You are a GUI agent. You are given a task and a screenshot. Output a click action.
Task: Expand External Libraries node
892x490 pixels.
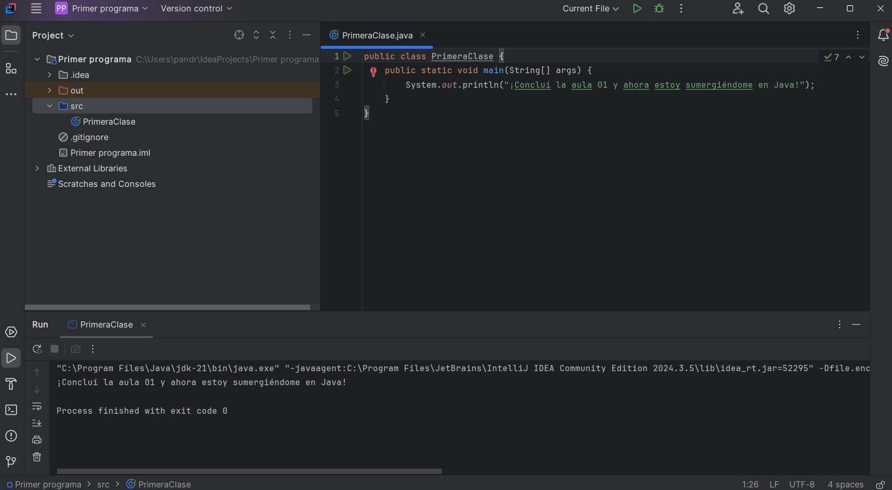tap(37, 168)
